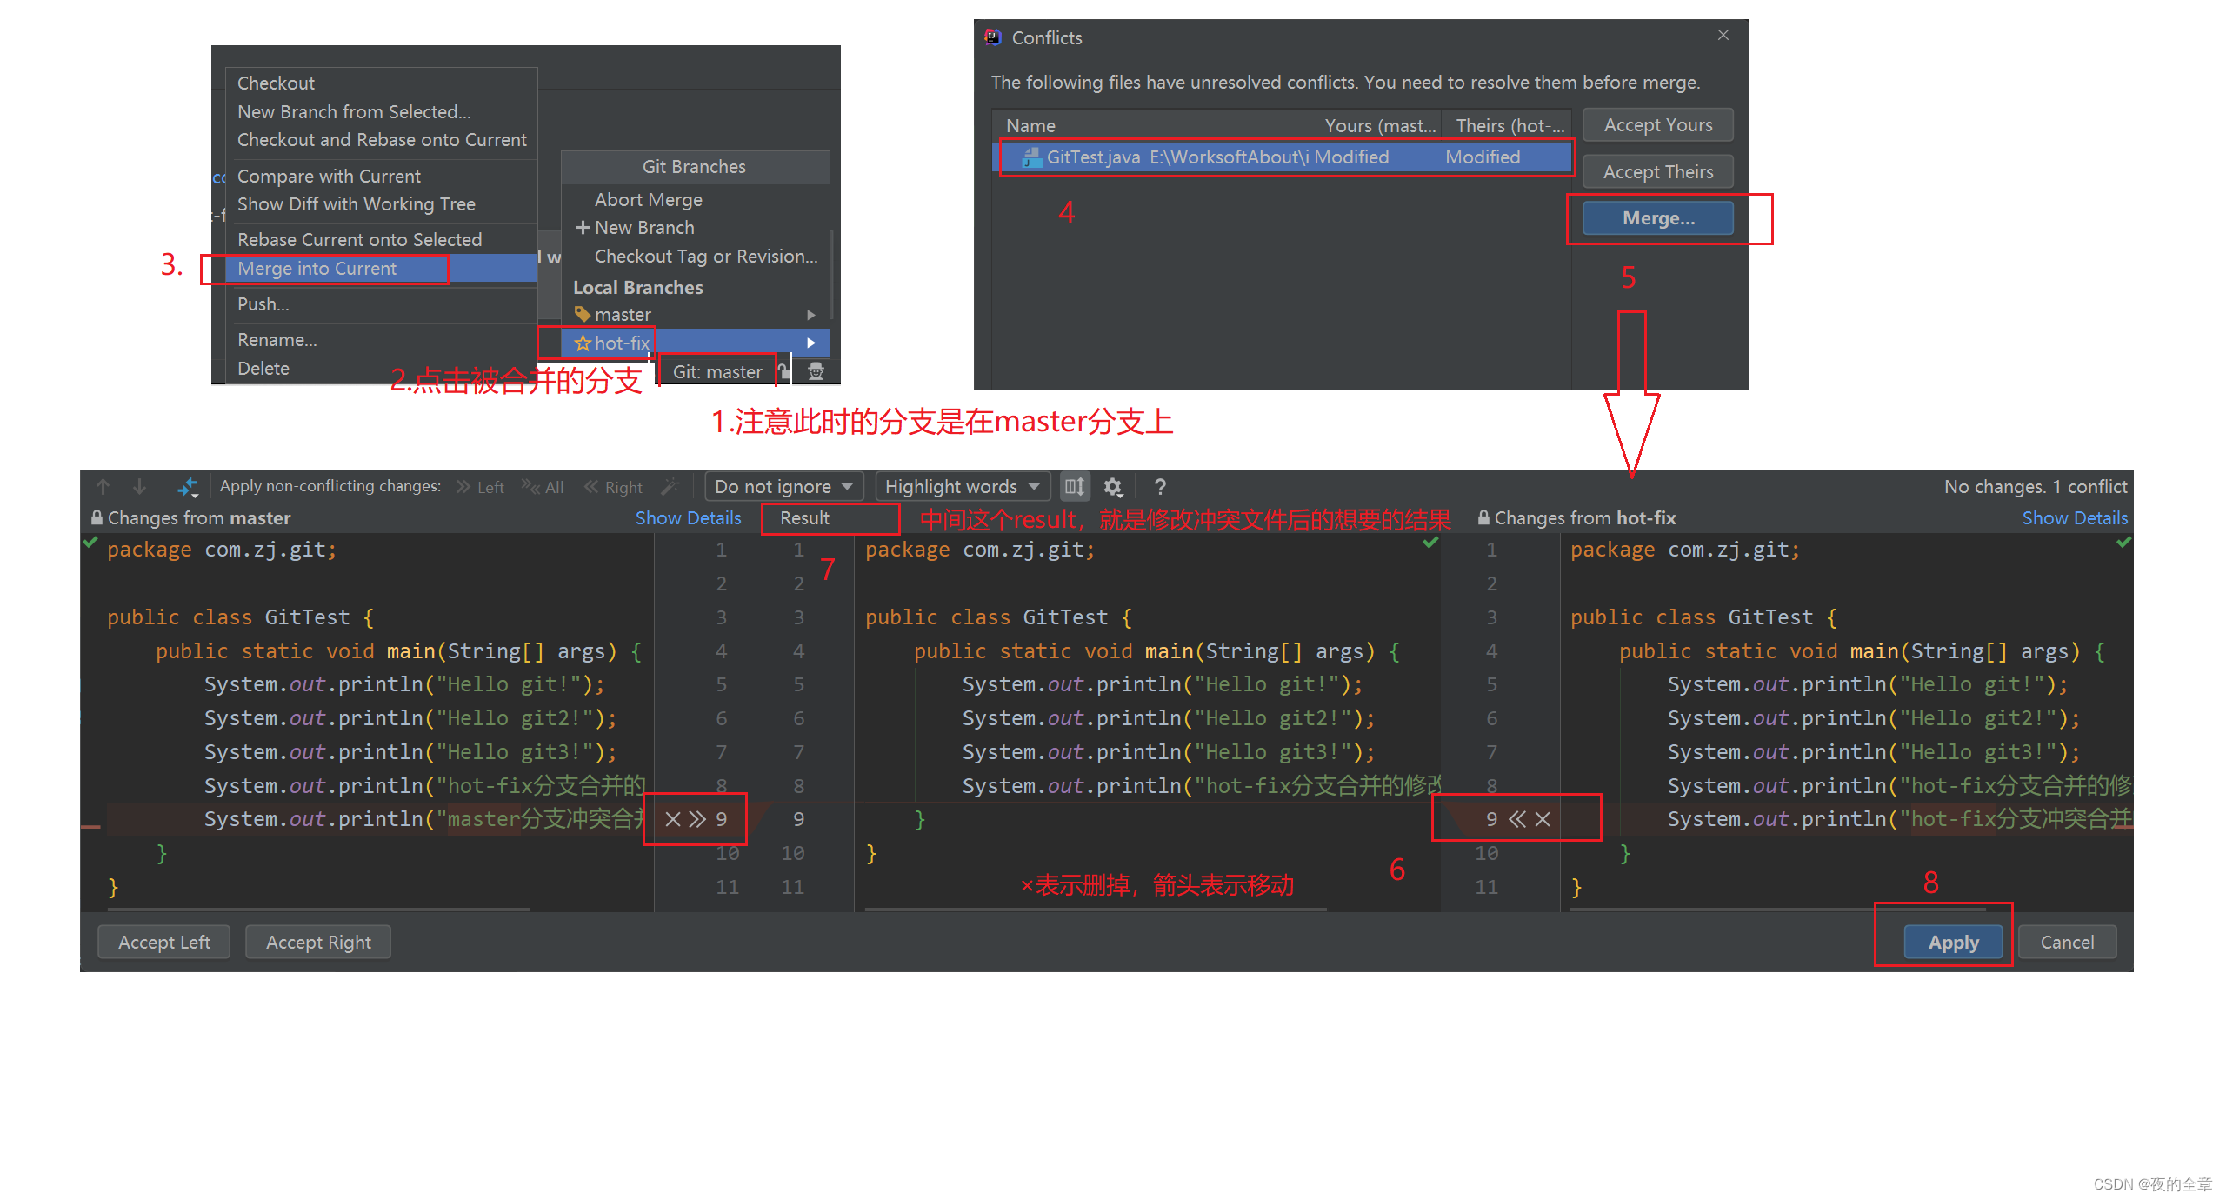Open the Do not ignore dropdown
2226x1200 pixels.
point(783,486)
